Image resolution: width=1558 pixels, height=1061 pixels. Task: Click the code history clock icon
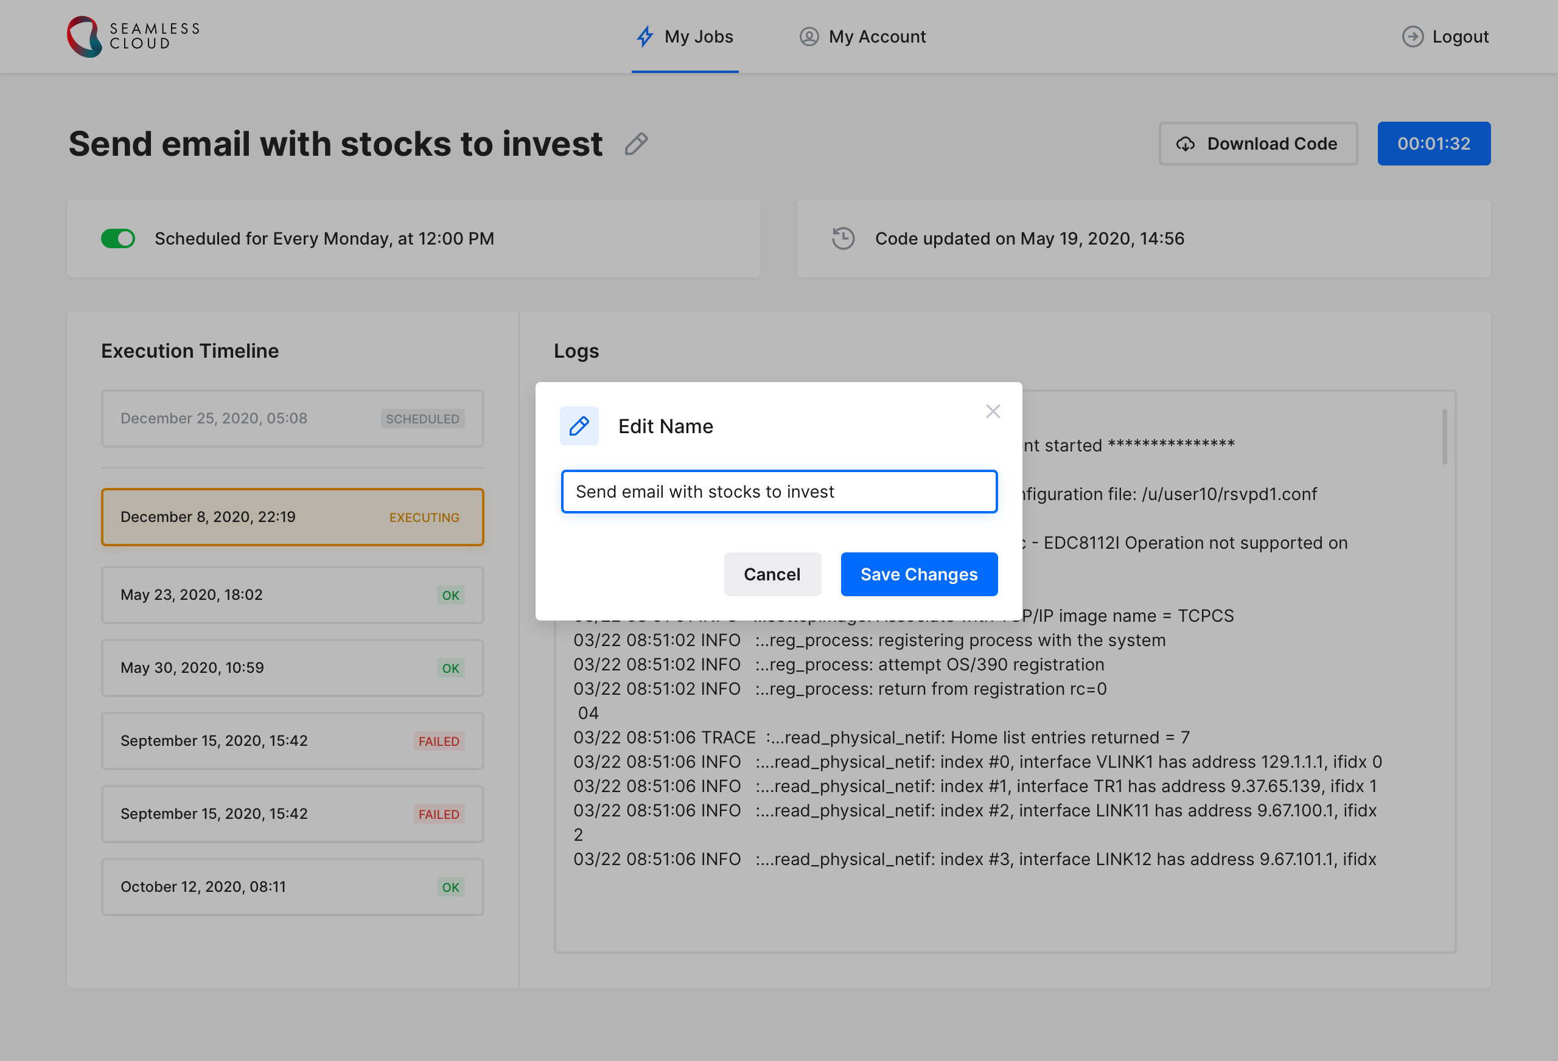pyautogui.click(x=843, y=238)
